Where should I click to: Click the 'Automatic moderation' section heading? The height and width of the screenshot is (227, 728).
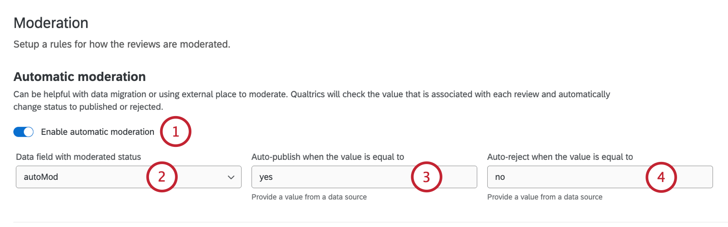[x=80, y=77]
